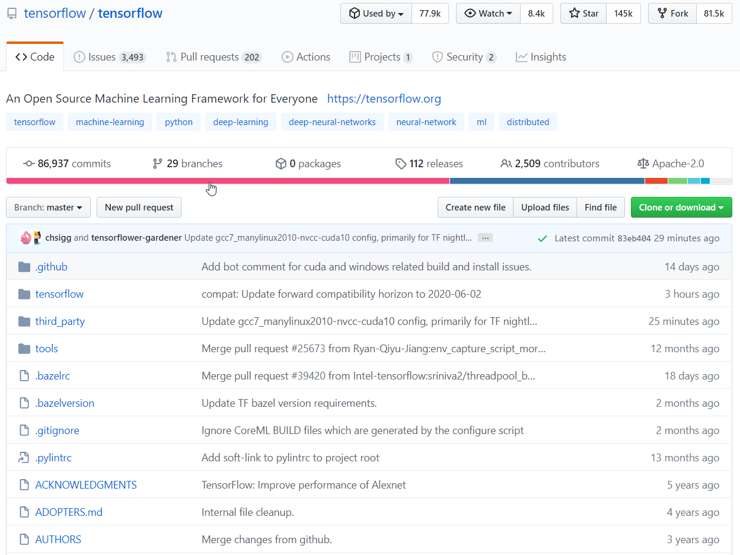740x555 pixels.
Task: Click the pink segment of language bar
Action: tap(228, 181)
